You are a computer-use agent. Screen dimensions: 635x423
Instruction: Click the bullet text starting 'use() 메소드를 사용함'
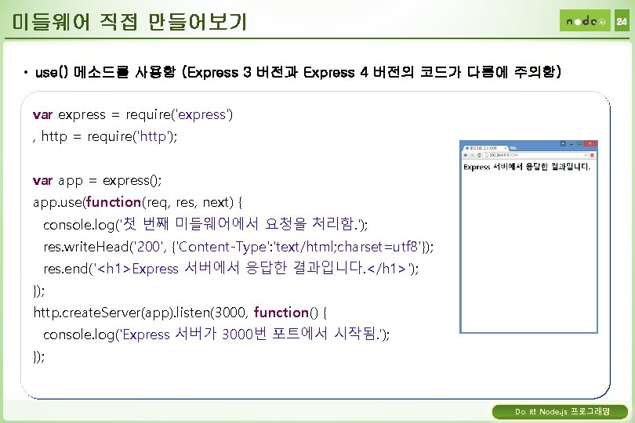[298, 72]
